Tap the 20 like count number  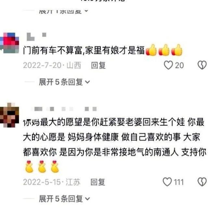tap(179, 65)
